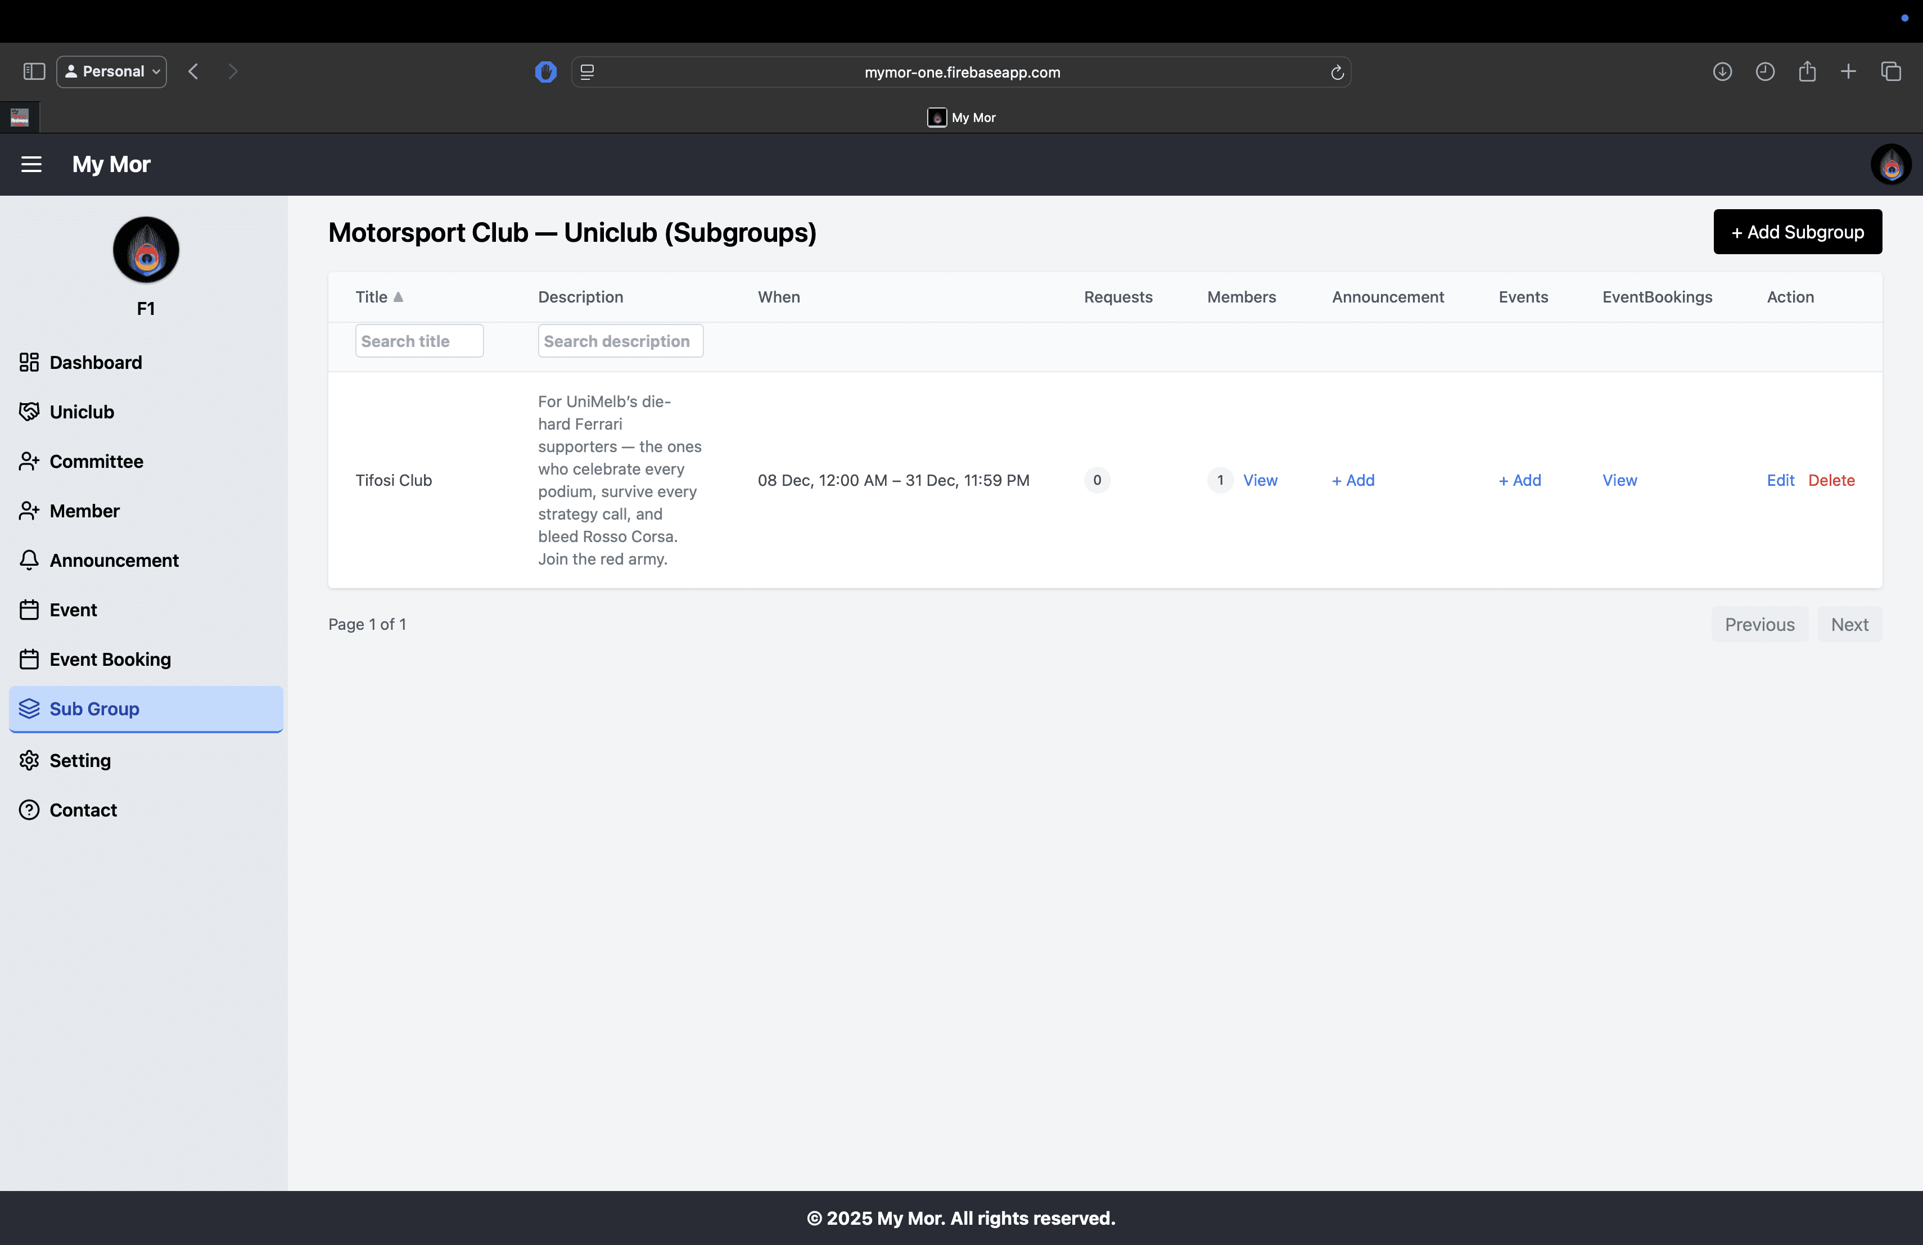The width and height of the screenshot is (1923, 1245).
Task: Click the Share icon in Safari toolbar
Action: click(1808, 71)
